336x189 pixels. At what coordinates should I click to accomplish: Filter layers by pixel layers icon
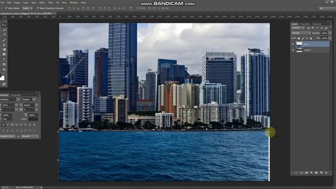[x=308, y=28]
